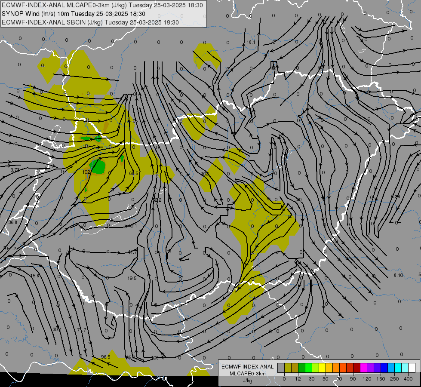Click the legend tick label 120
Image resolution: width=421 pixels, height=387 pixels.
[367, 379]
